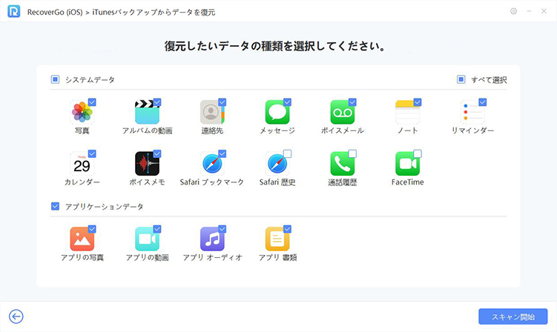This screenshot has width=557, height=332.
Task: Click the スキャン開始 button
Action: click(513, 316)
